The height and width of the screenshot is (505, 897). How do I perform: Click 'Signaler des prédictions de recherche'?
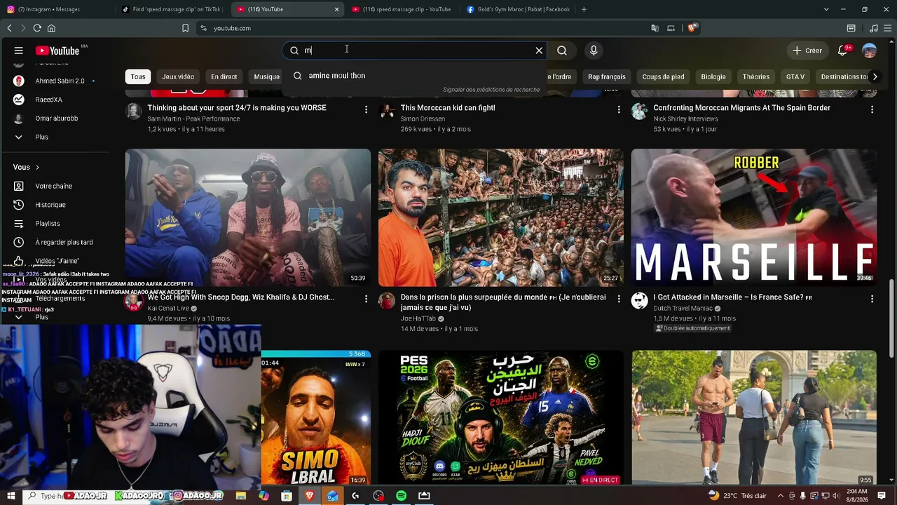pyautogui.click(x=491, y=90)
